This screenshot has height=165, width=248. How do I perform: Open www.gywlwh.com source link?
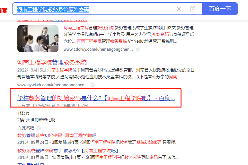(52, 85)
